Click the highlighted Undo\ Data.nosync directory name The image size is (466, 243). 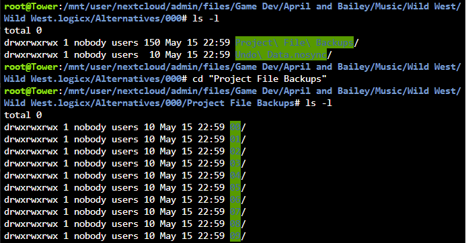coord(281,54)
